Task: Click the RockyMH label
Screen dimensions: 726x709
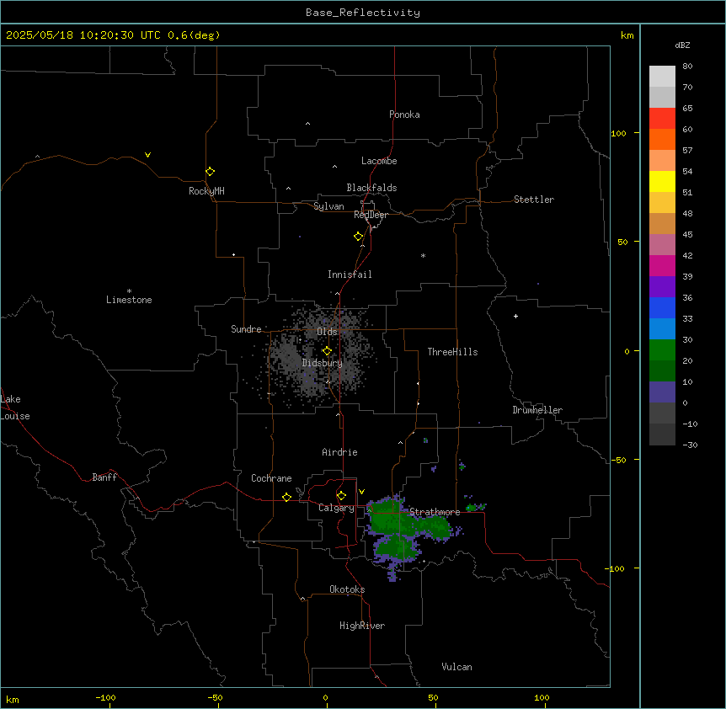Action: [x=206, y=191]
